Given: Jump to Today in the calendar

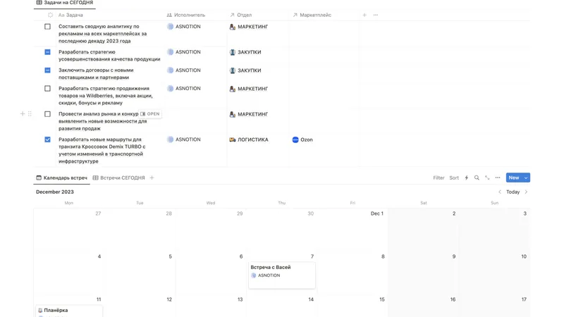Looking at the screenshot, I should [x=513, y=192].
